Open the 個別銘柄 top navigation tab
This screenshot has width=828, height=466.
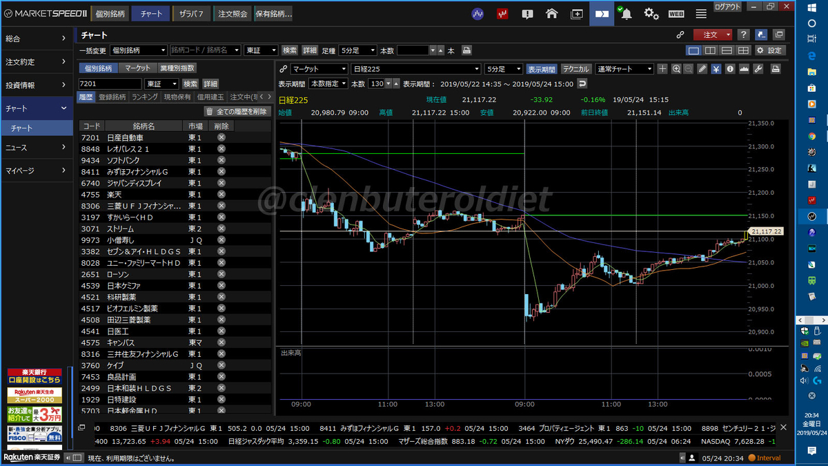[109, 13]
